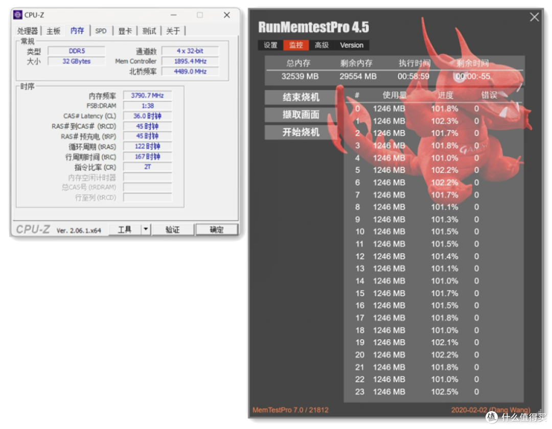Select row 23 progress 102.5%

[x=445, y=392]
